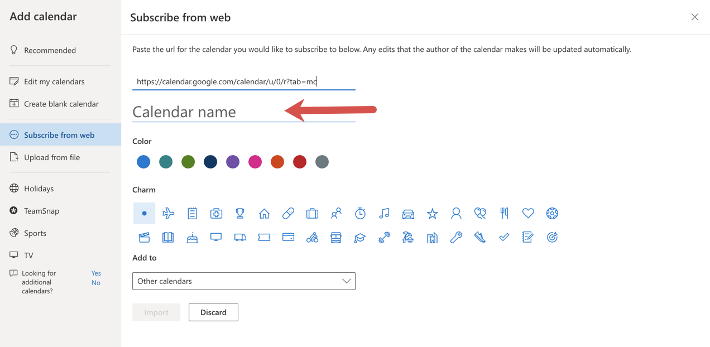Choose the note with pencil charm
Image resolution: width=710 pixels, height=347 pixels.
tap(528, 237)
